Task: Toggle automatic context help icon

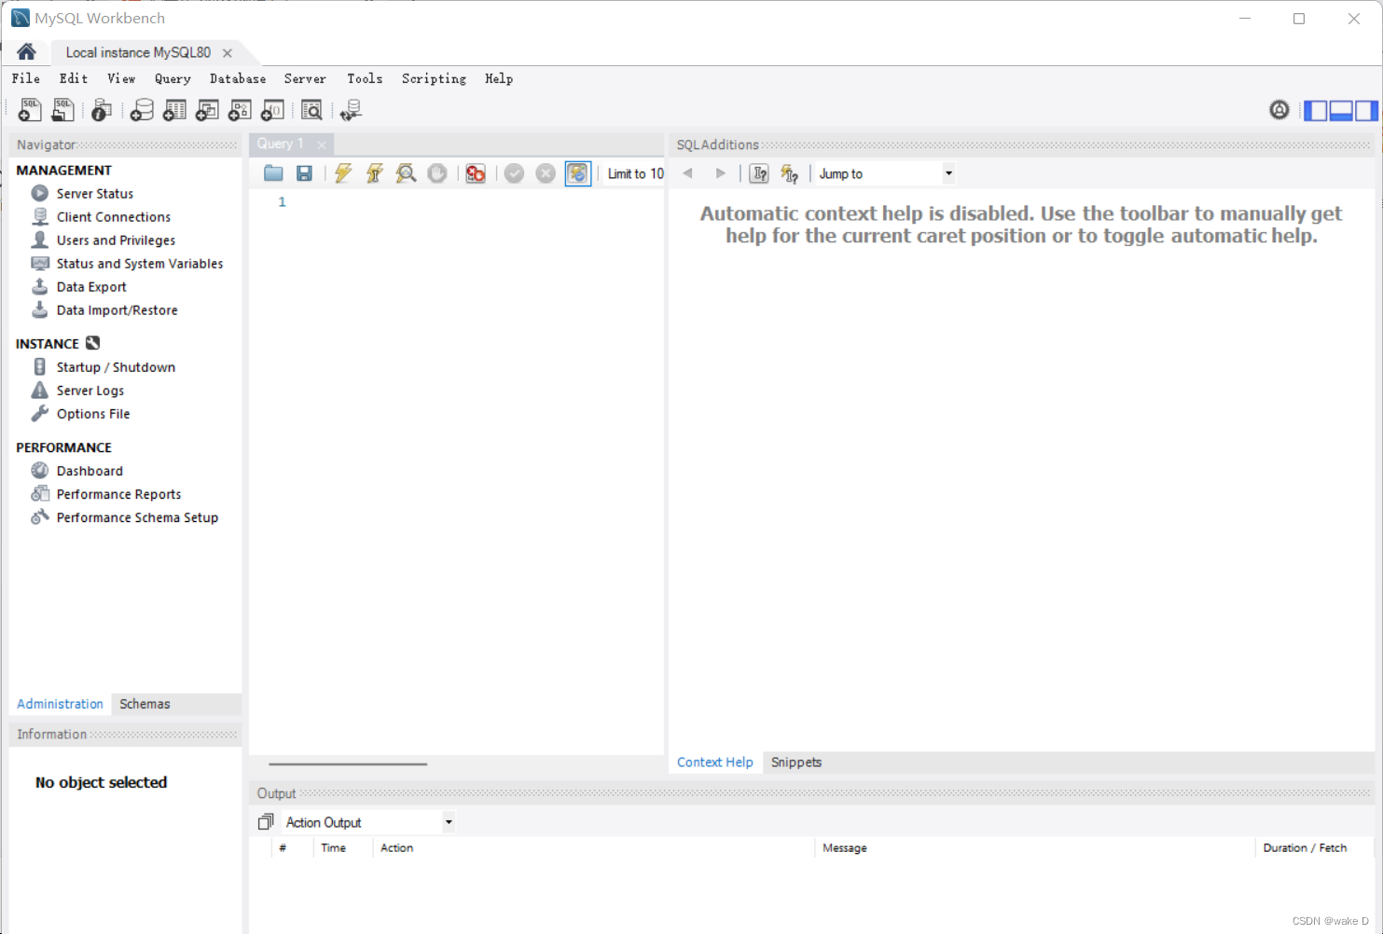Action: tap(790, 173)
